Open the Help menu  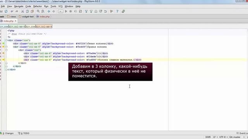tap(78, 6)
